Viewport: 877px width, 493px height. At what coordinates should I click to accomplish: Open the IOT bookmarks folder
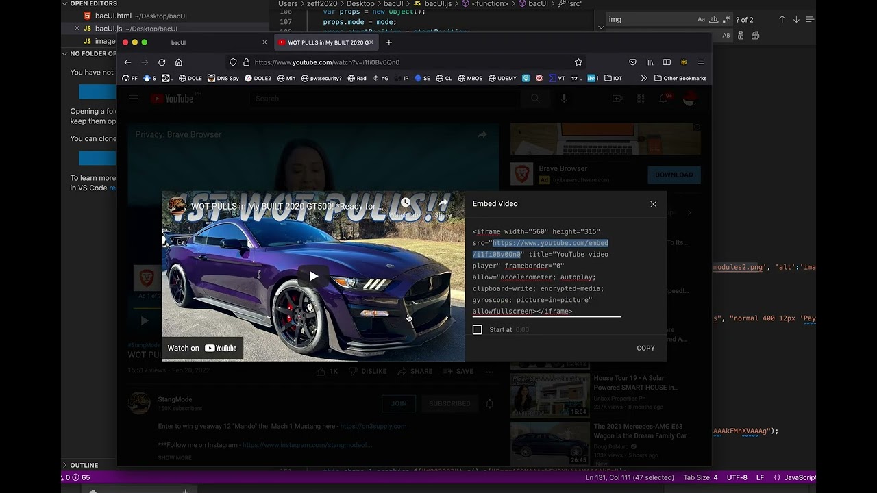tap(613, 79)
